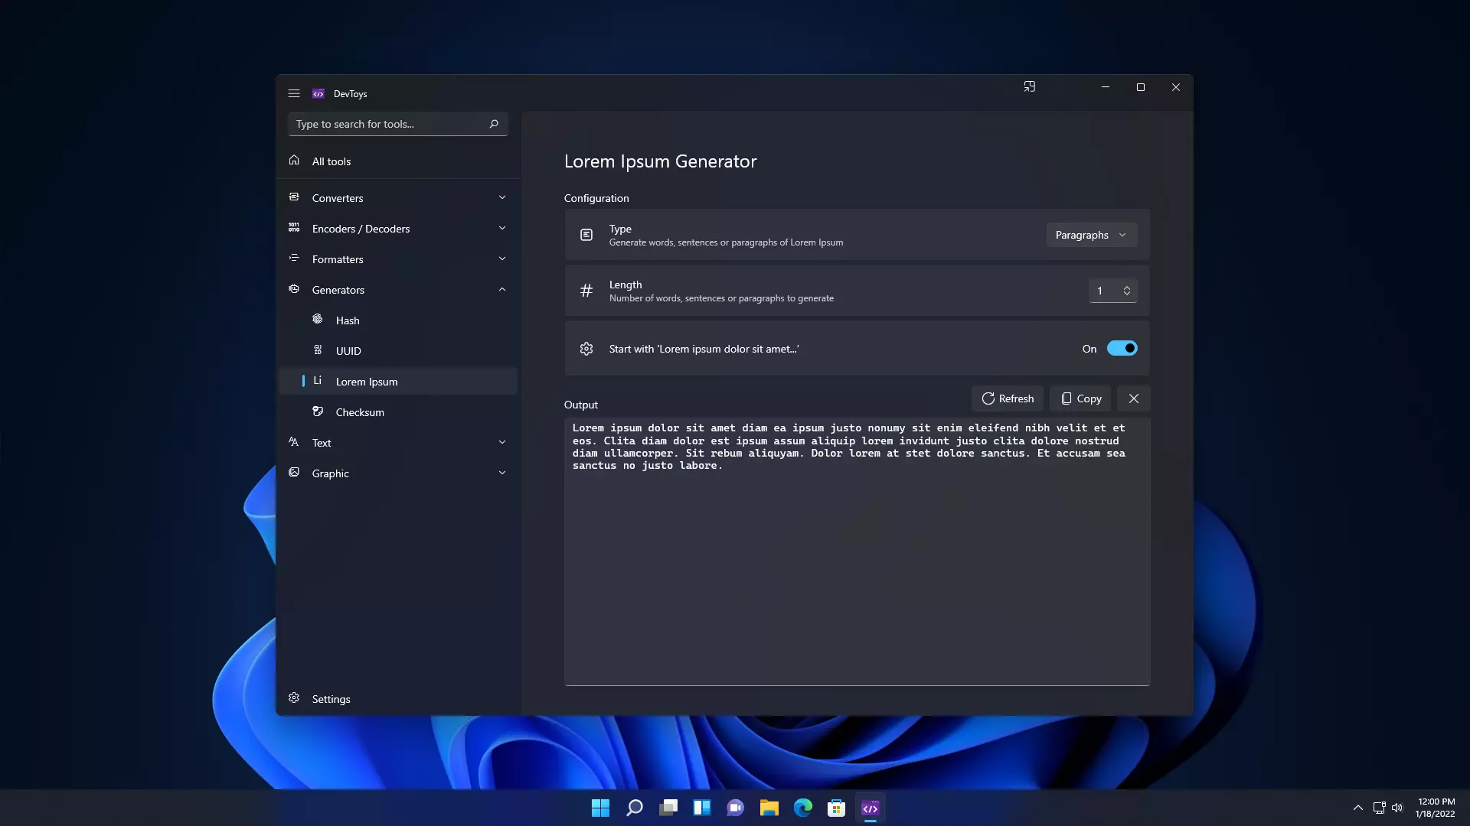1470x826 pixels.
Task: Click the Graphic category icon
Action: 294,473
